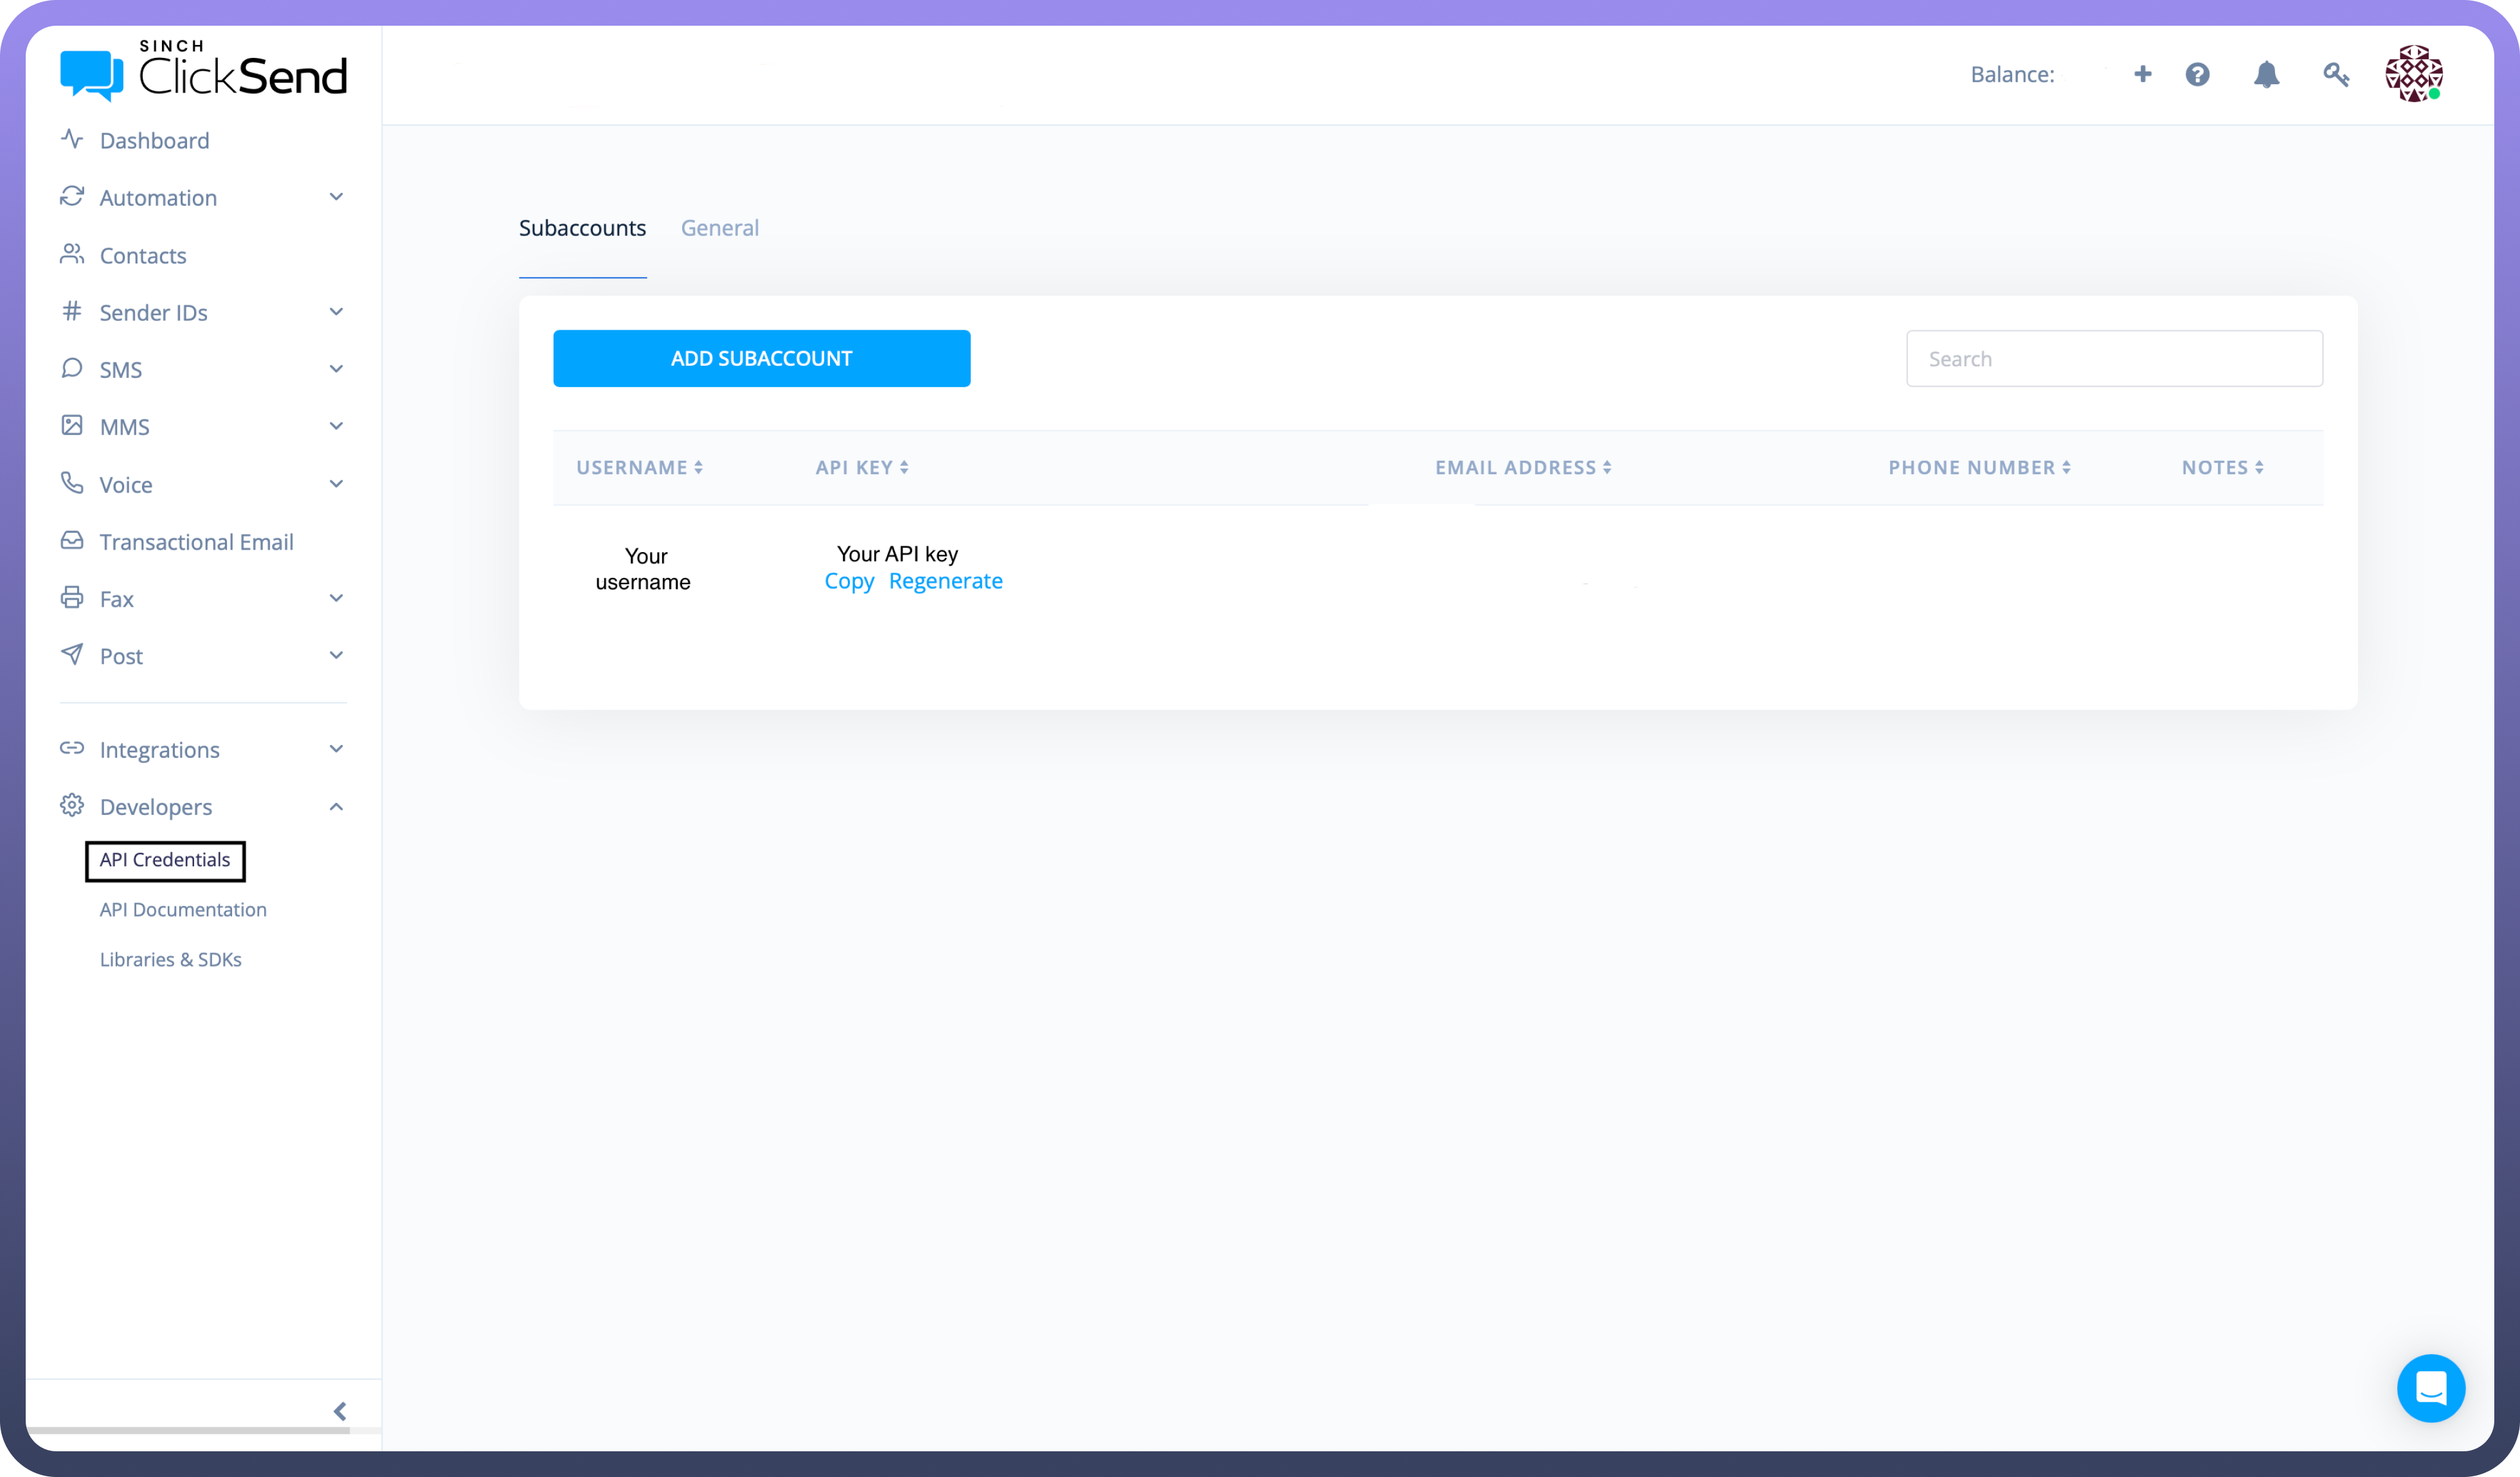Open the user profile avatar
Viewport: 2520px width, 1477px height.
pyautogui.click(x=2413, y=73)
